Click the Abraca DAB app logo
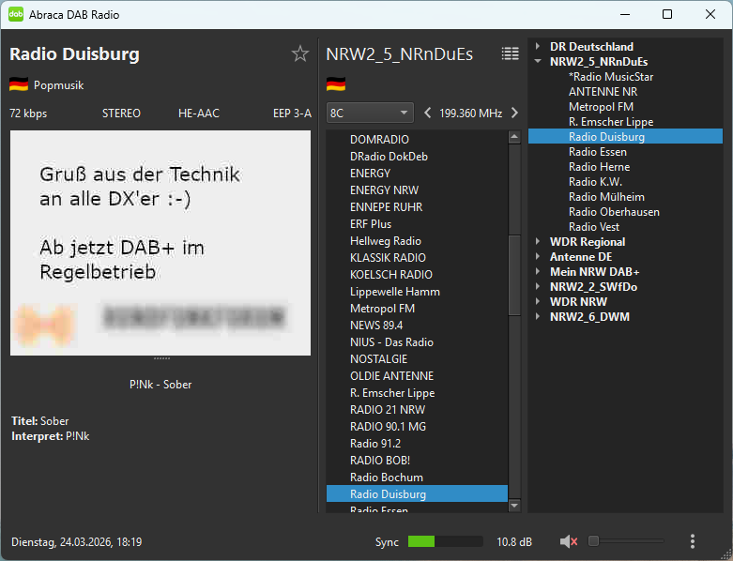Image resolution: width=733 pixels, height=561 pixels. (x=17, y=15)
